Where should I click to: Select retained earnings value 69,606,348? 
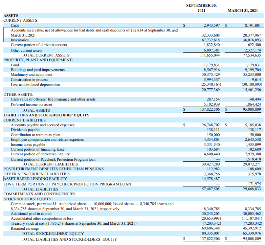[x=211, y=228]
